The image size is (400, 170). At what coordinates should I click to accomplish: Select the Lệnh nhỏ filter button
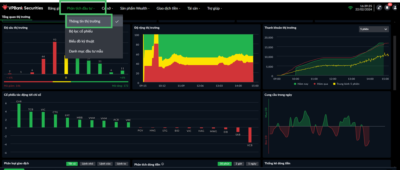coord(87,164)
